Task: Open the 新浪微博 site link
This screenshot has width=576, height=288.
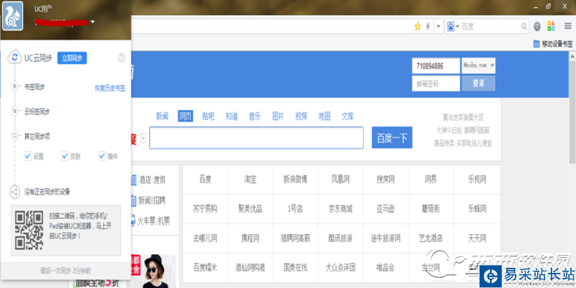Action: [295, 179]
